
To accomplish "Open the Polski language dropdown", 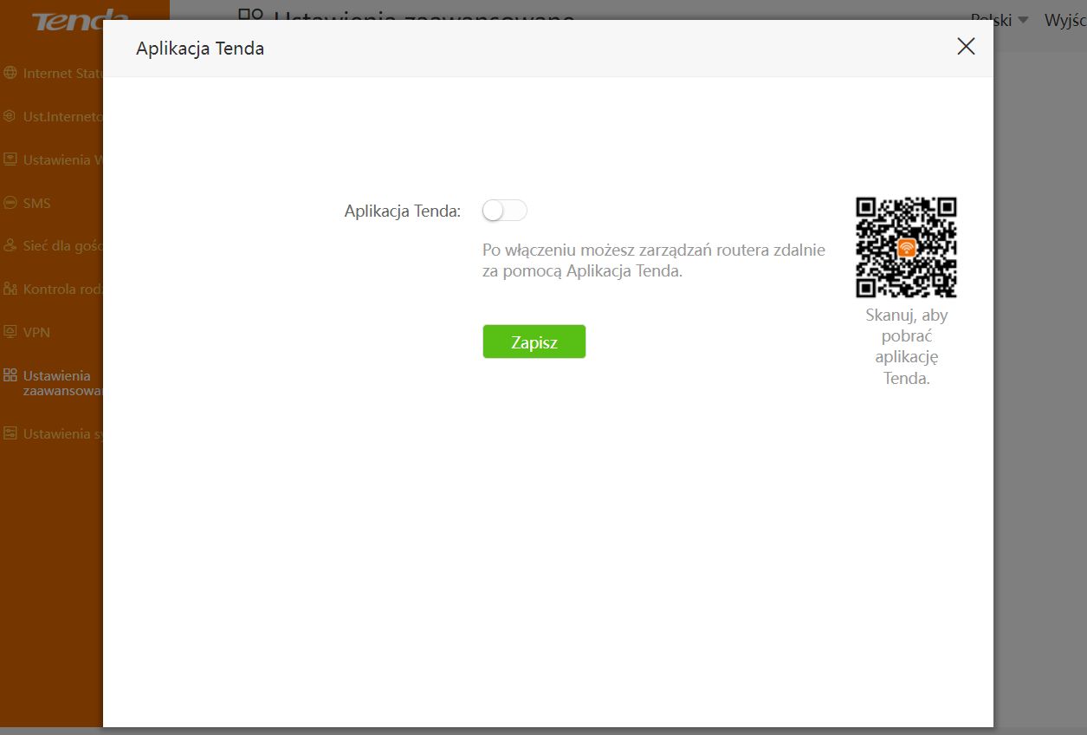I will [x=1000, y=20].
